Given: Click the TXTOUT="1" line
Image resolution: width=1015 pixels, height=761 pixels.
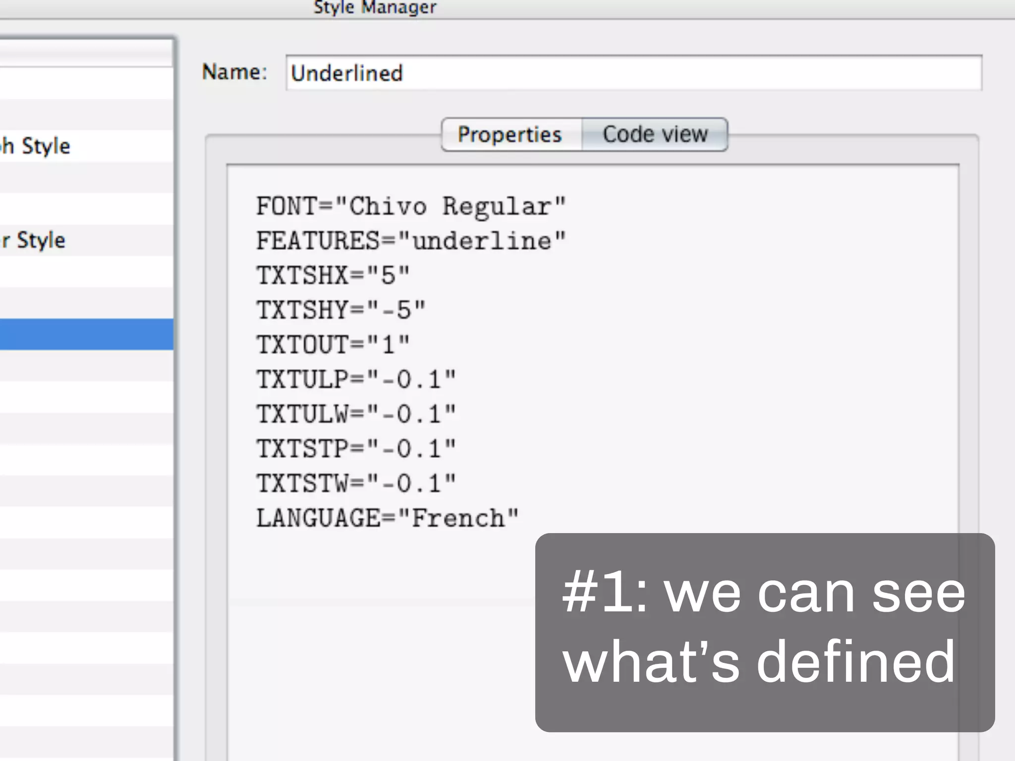Looking at the screenshot, I should [333, 345].
